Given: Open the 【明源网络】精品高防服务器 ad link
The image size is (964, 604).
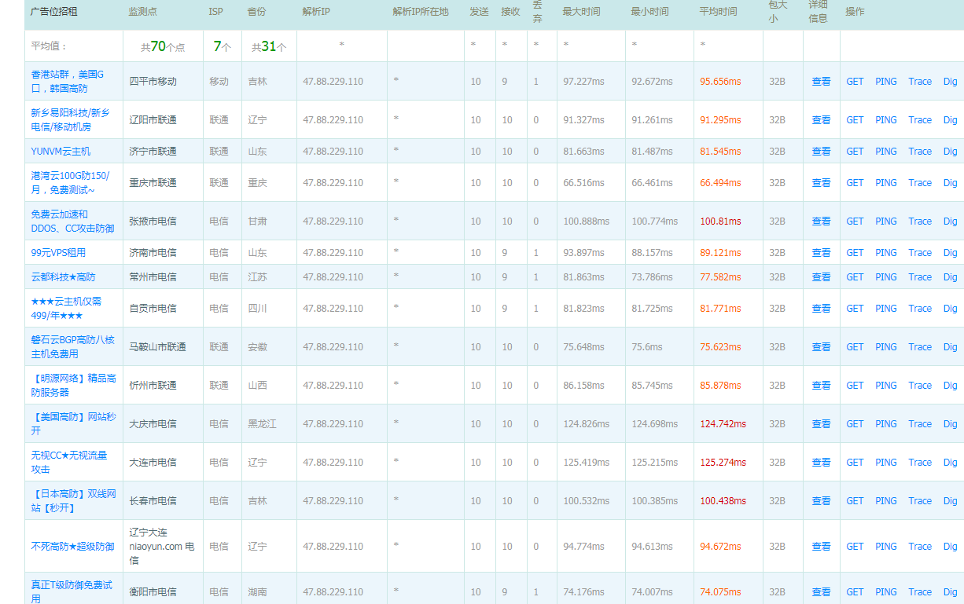Looking at the screenshot, I should [x=72, y=385].
